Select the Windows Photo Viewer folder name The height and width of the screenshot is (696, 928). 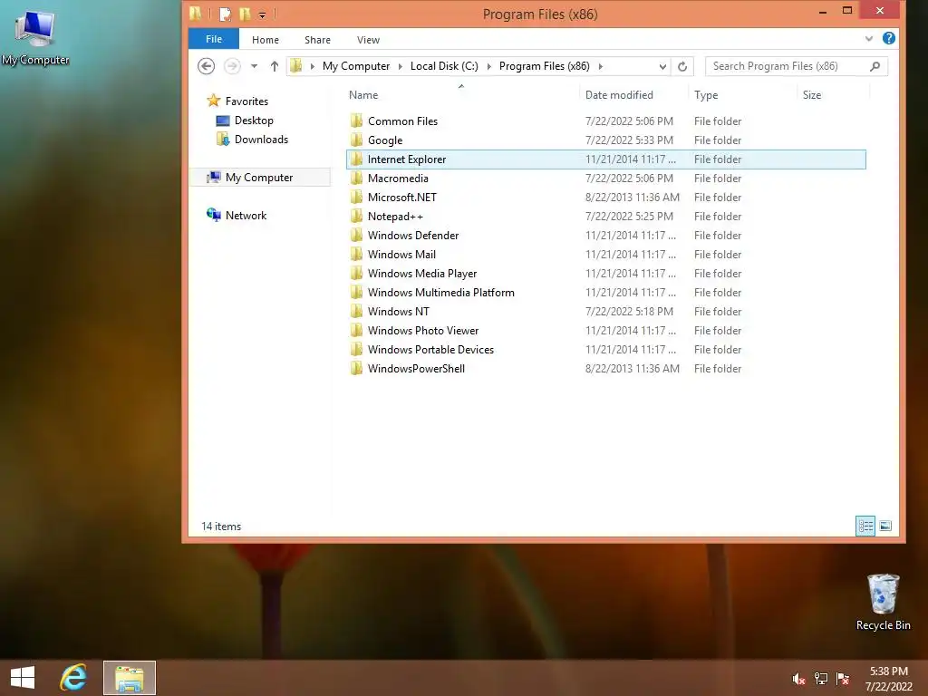423,330
